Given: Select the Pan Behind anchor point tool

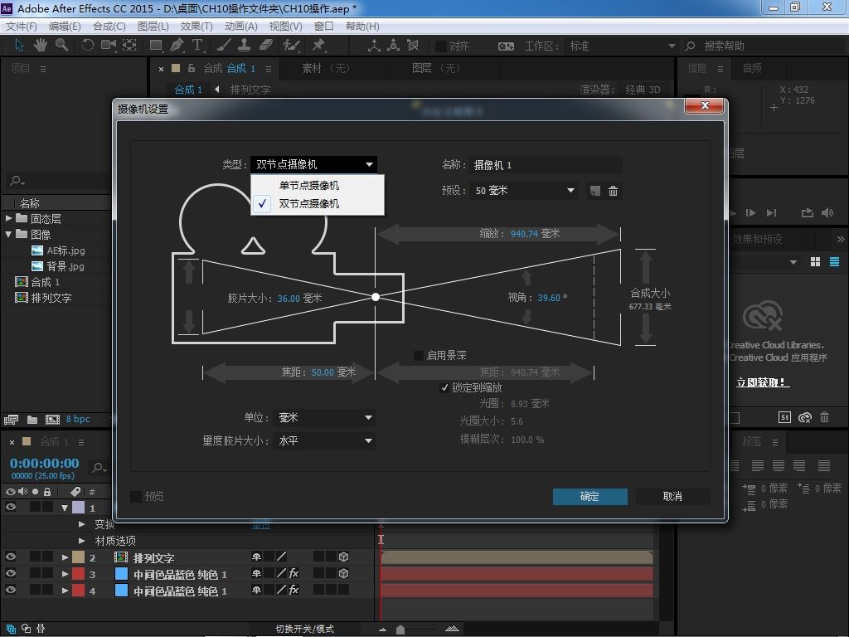Looking at the screenshot, I should 129,46.
